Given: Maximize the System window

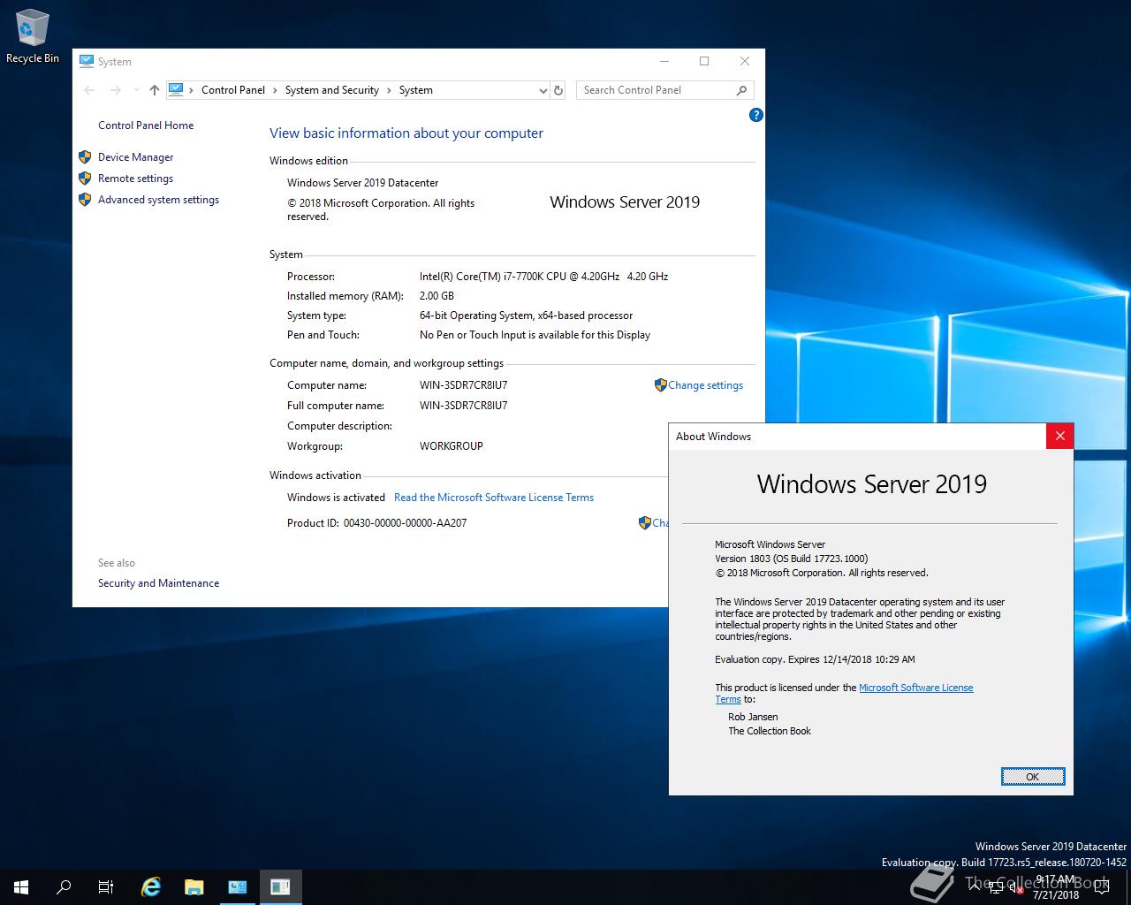Looking at the screenshot, I should pyautogui.click(x=704, y=61).
